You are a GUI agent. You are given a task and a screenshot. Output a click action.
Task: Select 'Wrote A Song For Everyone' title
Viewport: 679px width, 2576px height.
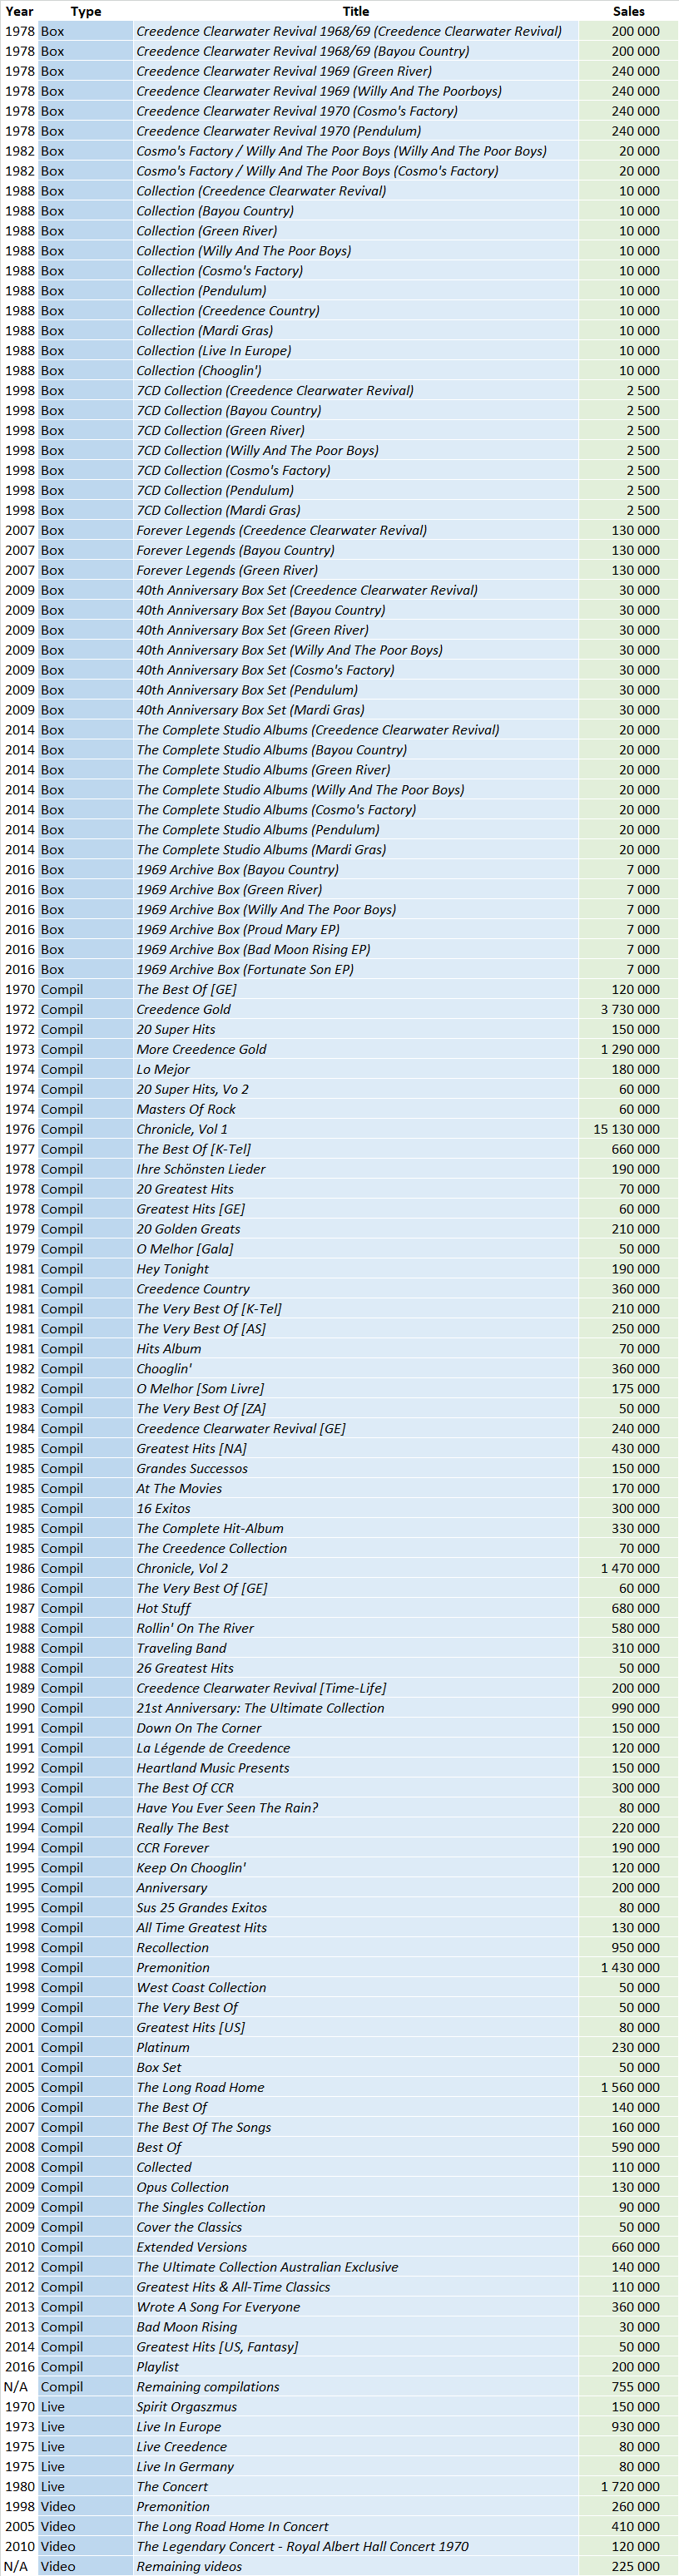(x=218, y=2307)
